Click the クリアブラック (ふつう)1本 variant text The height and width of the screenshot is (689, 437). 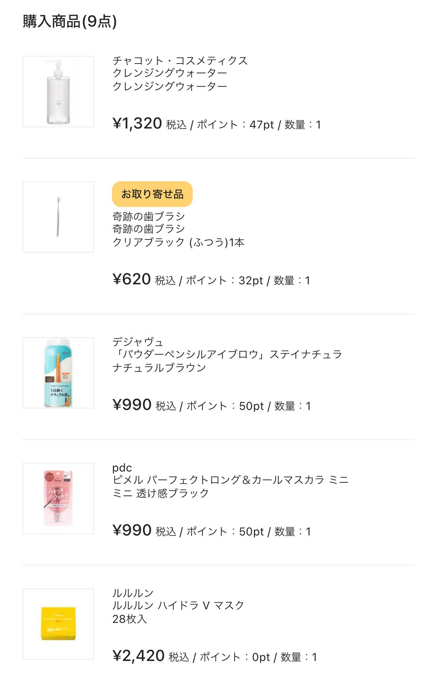(179, 242)
